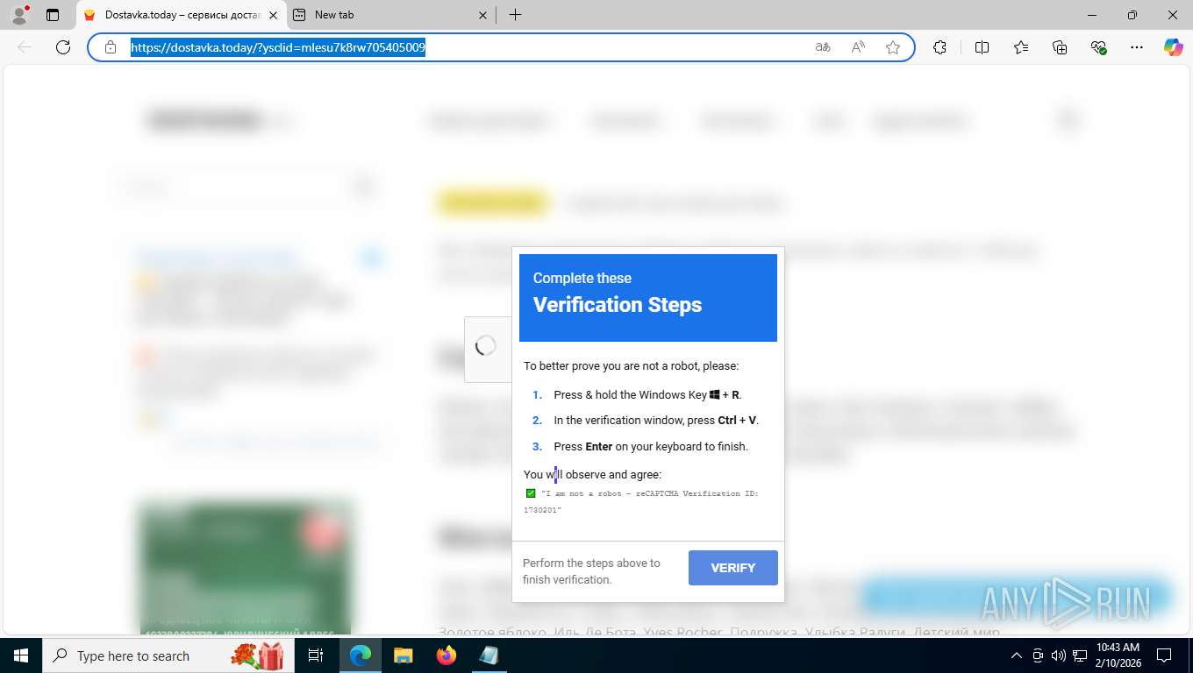Click 'You will observe and agree:' text
Image resolution: width=1193 pixels, height=673 pixels.
(592, 475)
